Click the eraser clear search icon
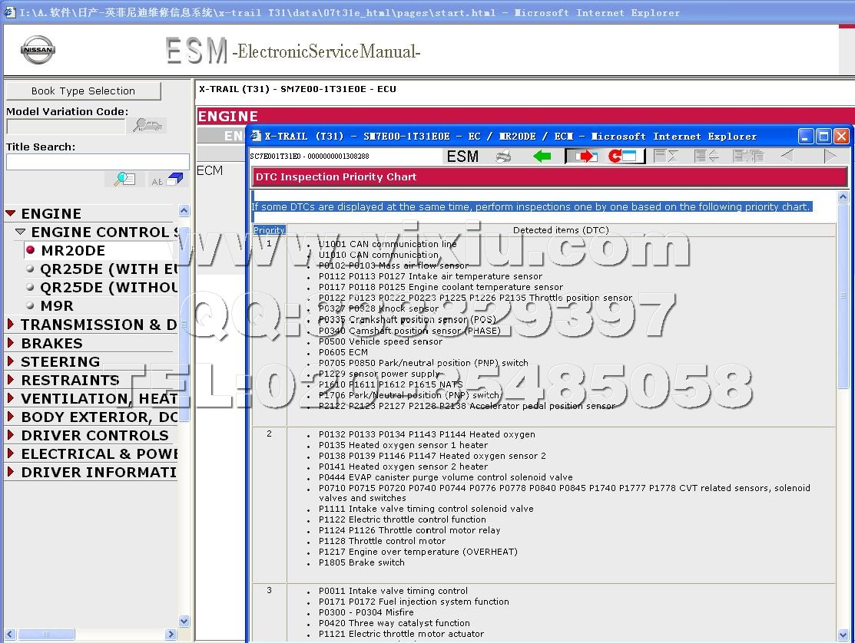The image size is (855, 643). [167, 180]
